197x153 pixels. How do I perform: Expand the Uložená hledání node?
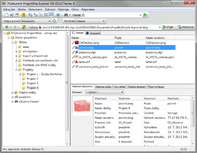click(12, 102)
